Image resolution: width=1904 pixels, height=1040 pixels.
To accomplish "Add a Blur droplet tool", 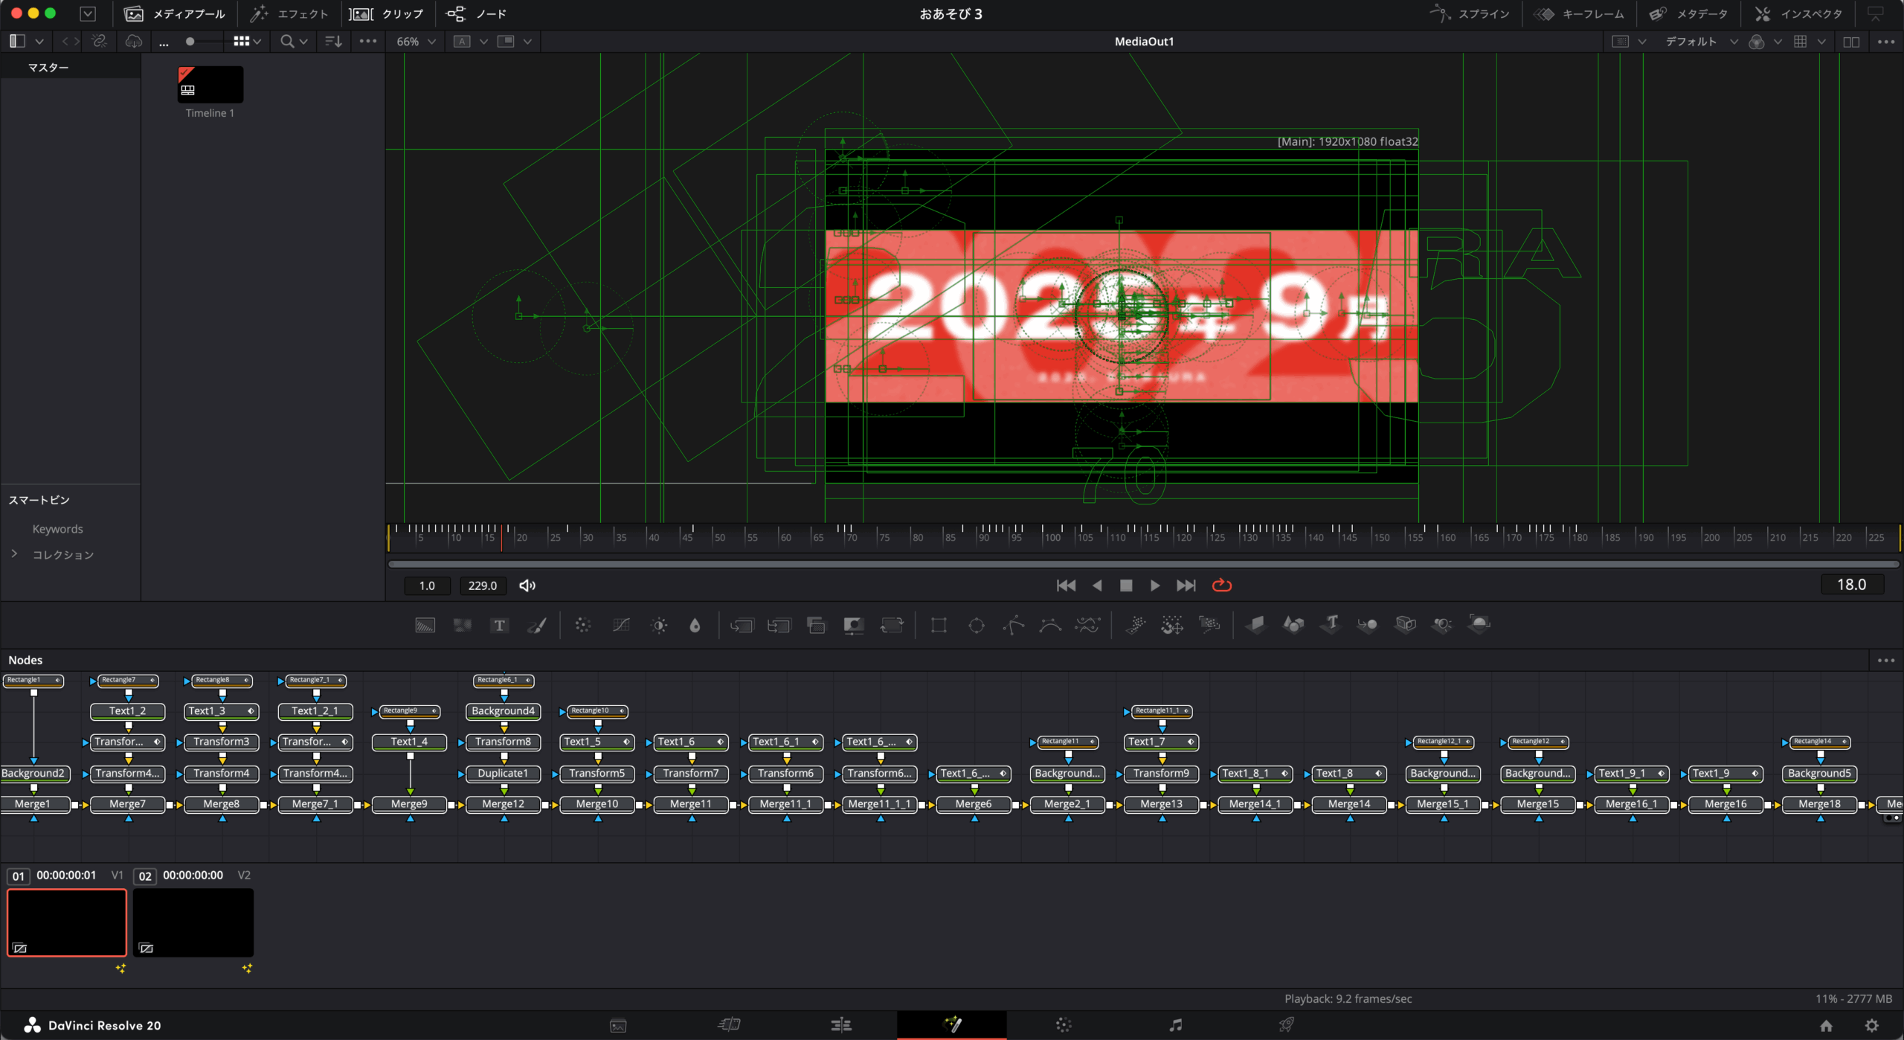I will click(695, 625).
